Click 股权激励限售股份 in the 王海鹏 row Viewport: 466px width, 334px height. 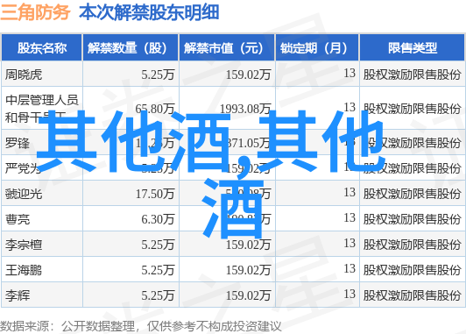pyautogui.click(x=412, y=270)
